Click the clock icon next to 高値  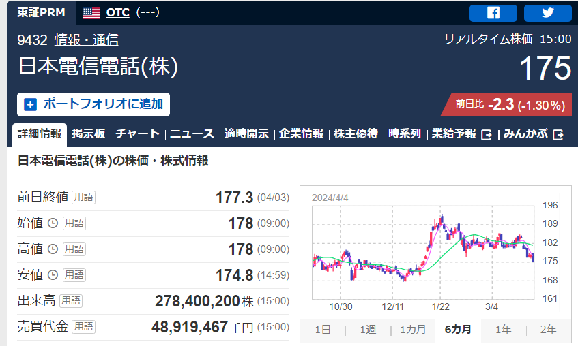click(53, 249)
